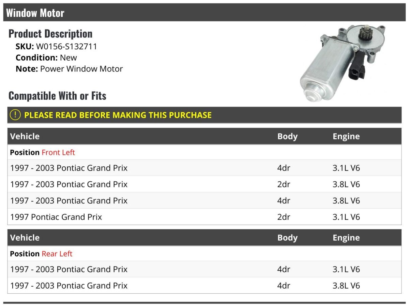This screenshot has width=409, height=307.
Task: Click the Compatible With or Fits heading
Action: click(x=57, y=96)
